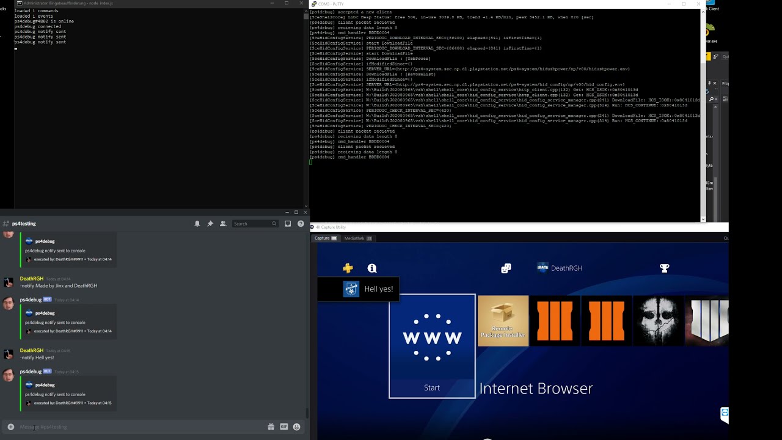The width and height of the screenshot is (782, 440).
Task: Switch to the Capture tab in 4K Capture Utility
Action: pyautogui.click(x=326, y=238)
